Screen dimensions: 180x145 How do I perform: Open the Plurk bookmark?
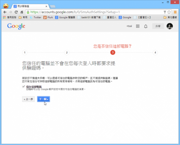[48, 17]
